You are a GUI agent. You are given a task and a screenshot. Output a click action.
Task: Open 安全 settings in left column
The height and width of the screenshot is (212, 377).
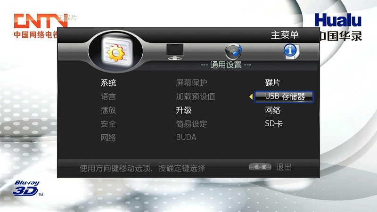pos(108,124)
